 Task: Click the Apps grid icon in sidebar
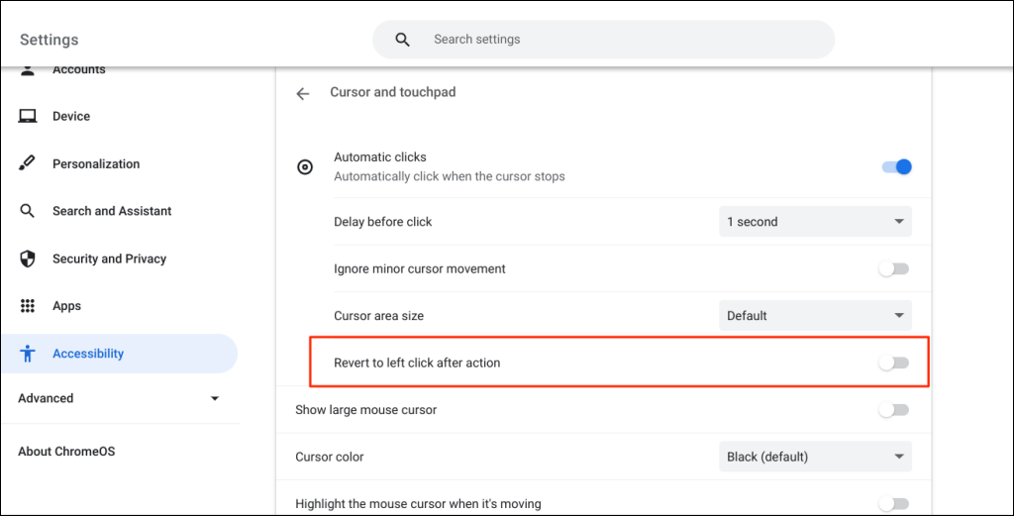click(28, 306)
